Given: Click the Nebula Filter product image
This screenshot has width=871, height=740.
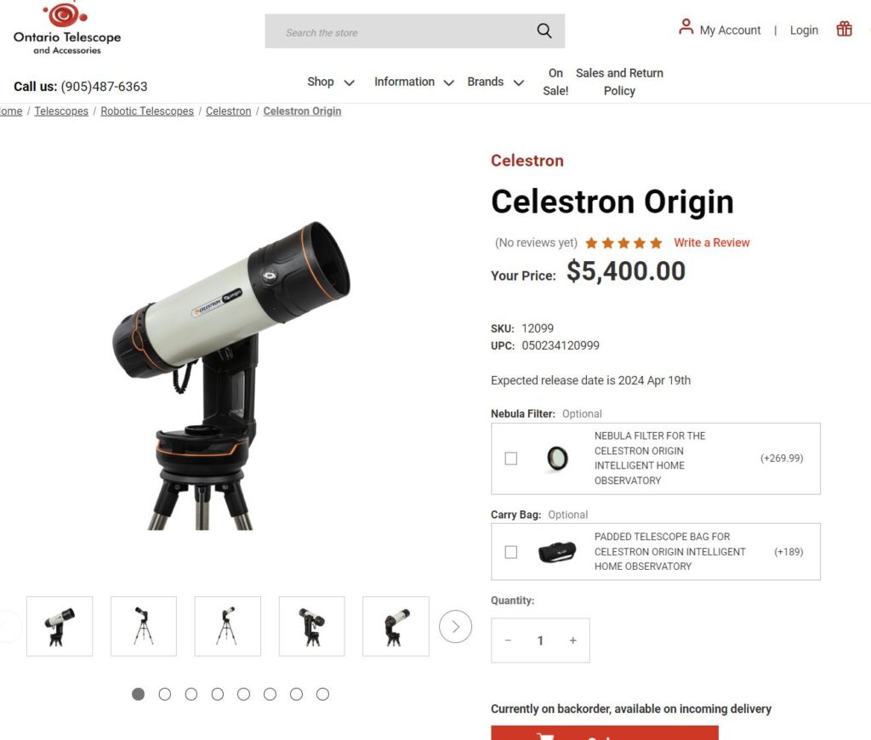Looking at the screenshot, I should pos(557,458).
